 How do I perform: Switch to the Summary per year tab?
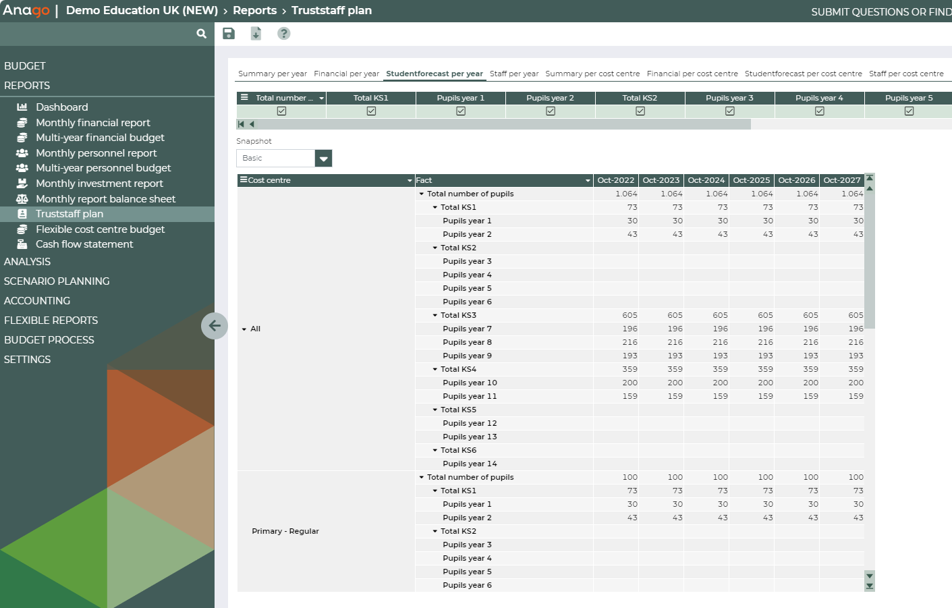click(x=273, y=74)
